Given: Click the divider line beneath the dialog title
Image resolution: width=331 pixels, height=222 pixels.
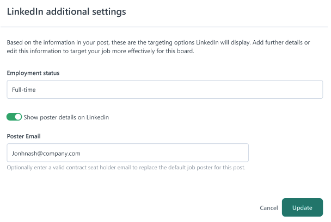Looking at the screenshot, I should (164, 27).
